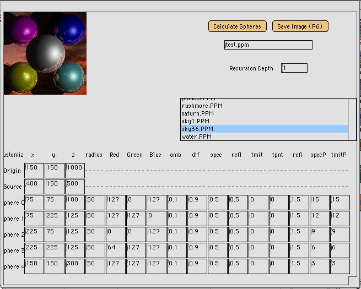Image resolution: width=361 pixels, height=289 pixels.
Task: Click the Source x field showing 400
Action: click(x=34, y=187)
